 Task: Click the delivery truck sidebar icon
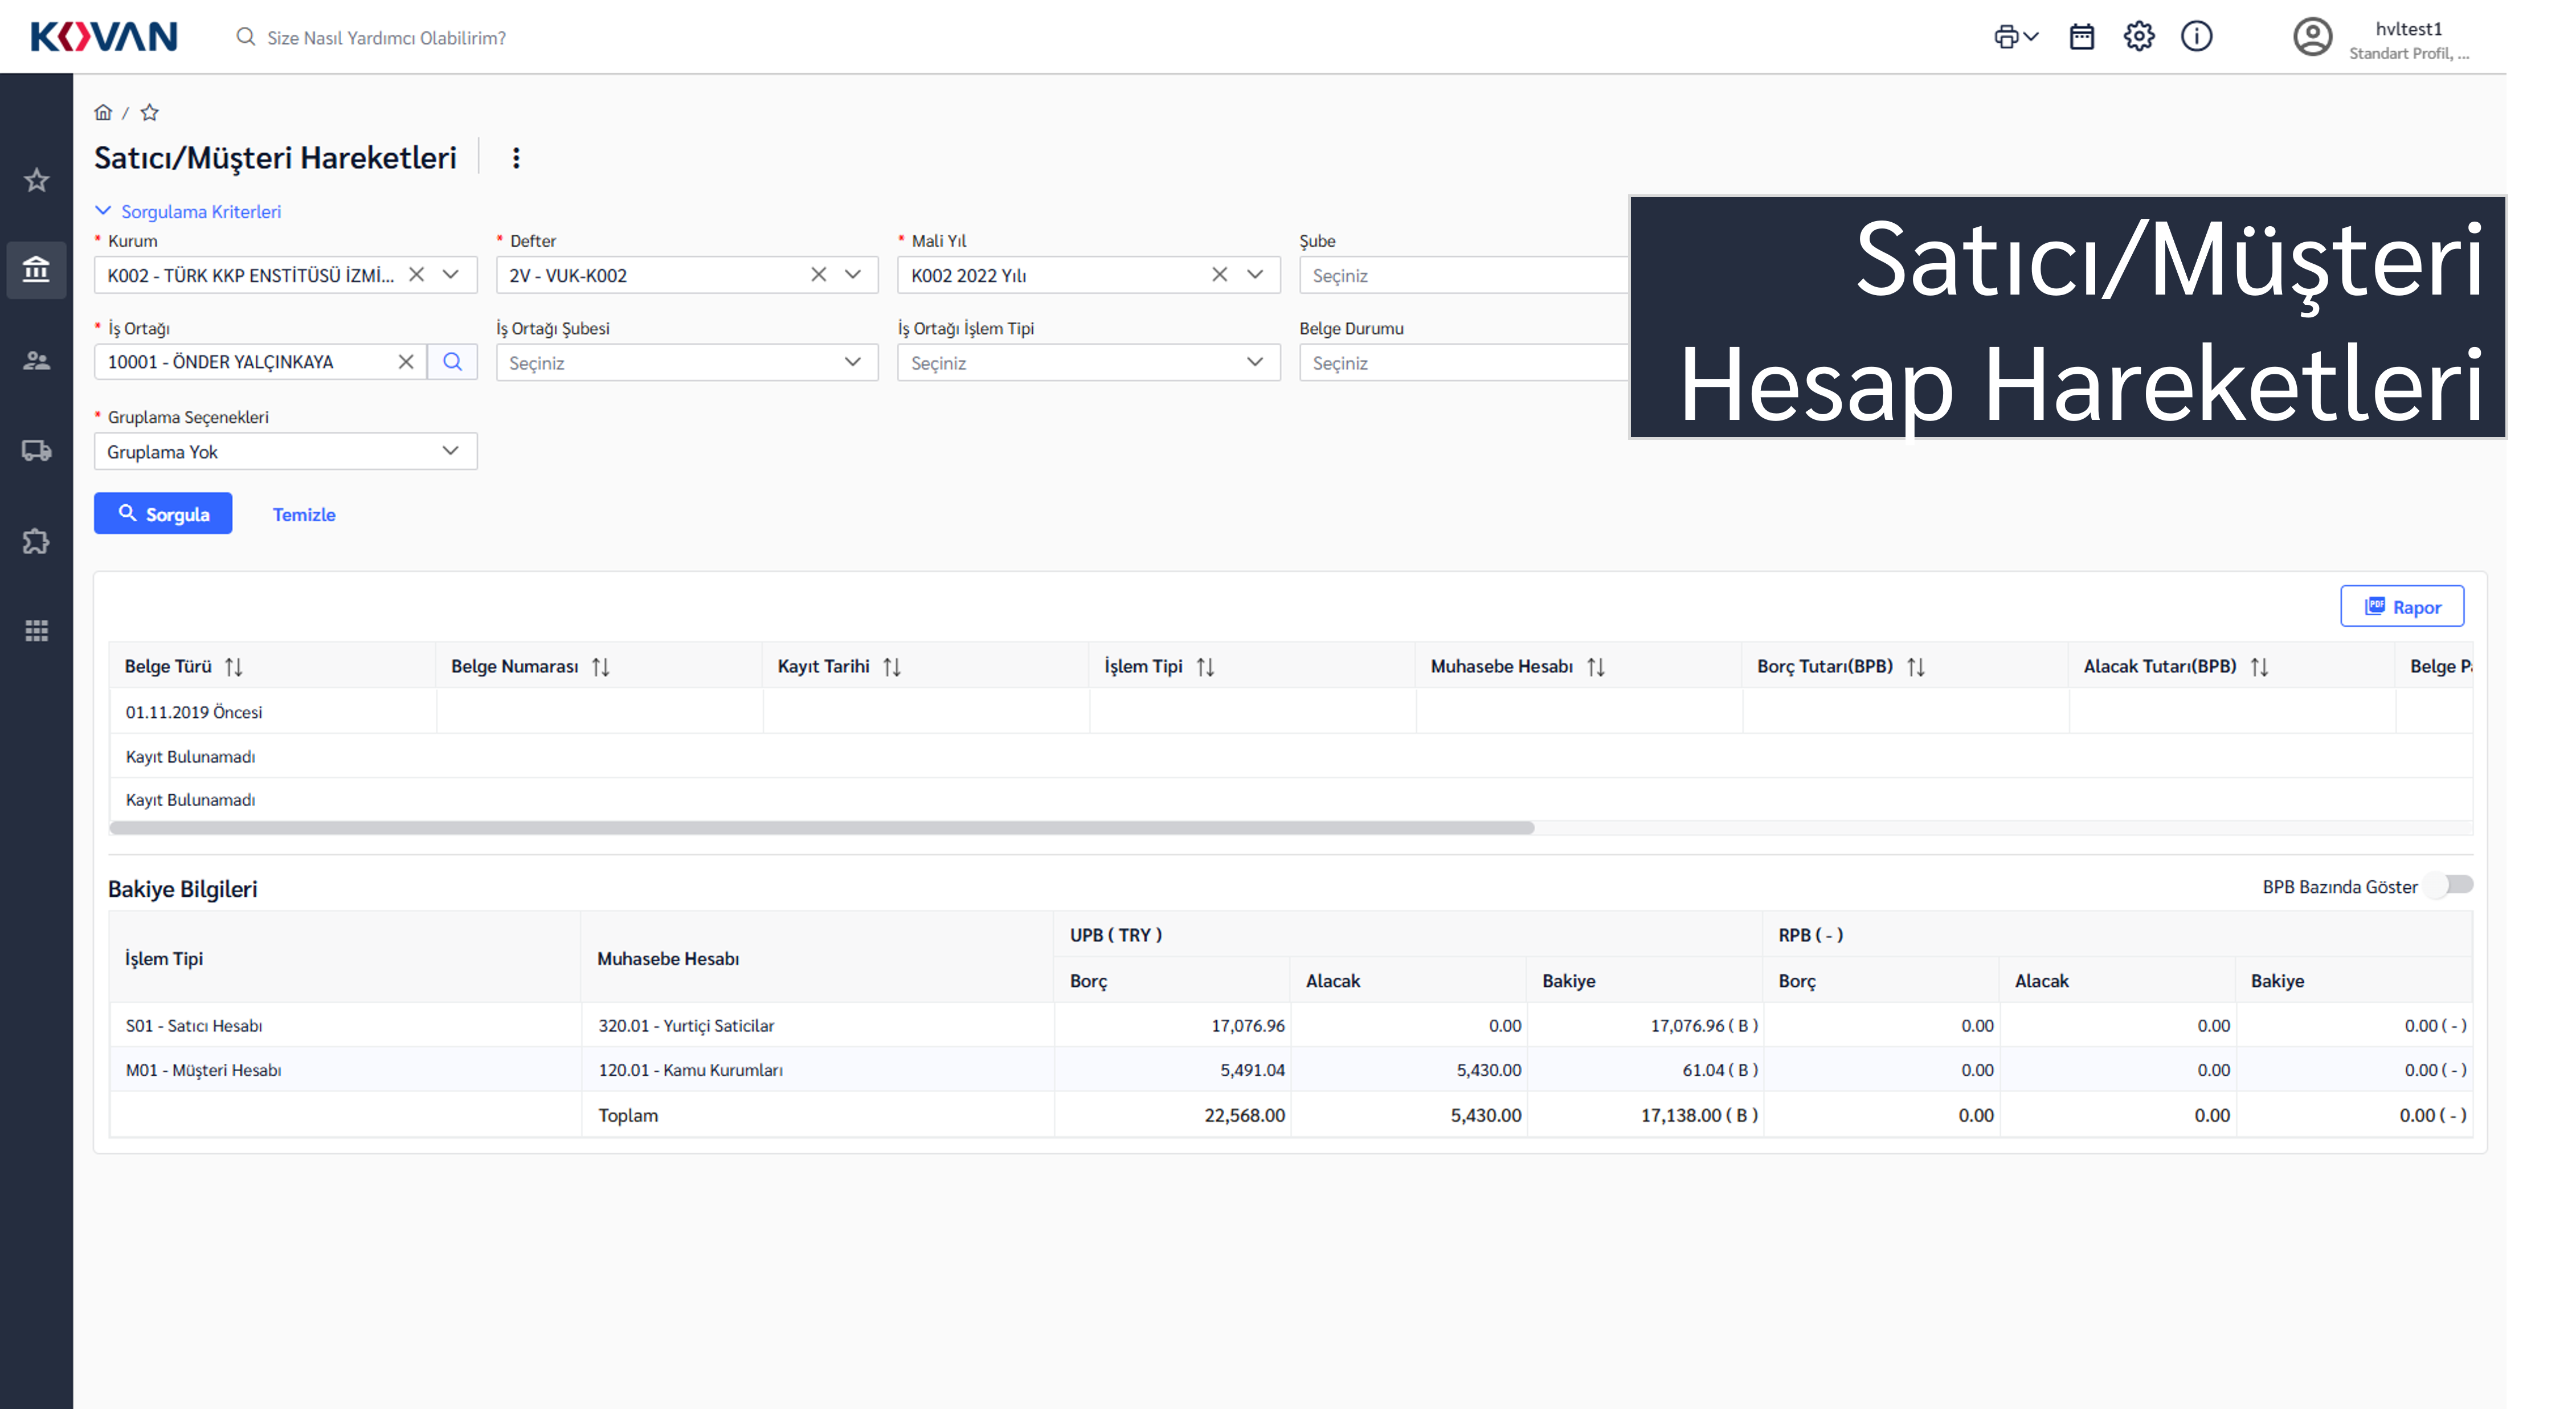point(36,451)
